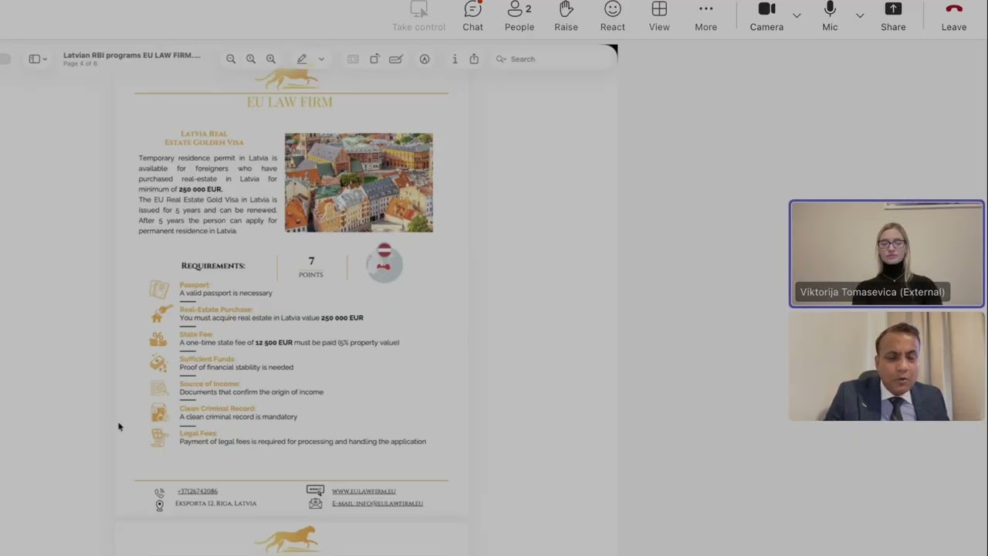Viewport: 988px width, 556px height.
Task: Click the Real-Estate Purchase requirement icon
Action: click(160, 314)
